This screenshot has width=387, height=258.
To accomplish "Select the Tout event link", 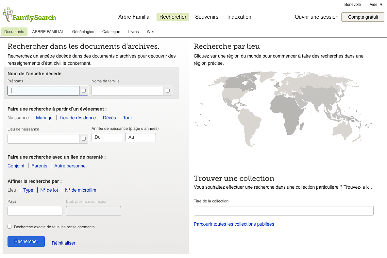I will (127, 118).
